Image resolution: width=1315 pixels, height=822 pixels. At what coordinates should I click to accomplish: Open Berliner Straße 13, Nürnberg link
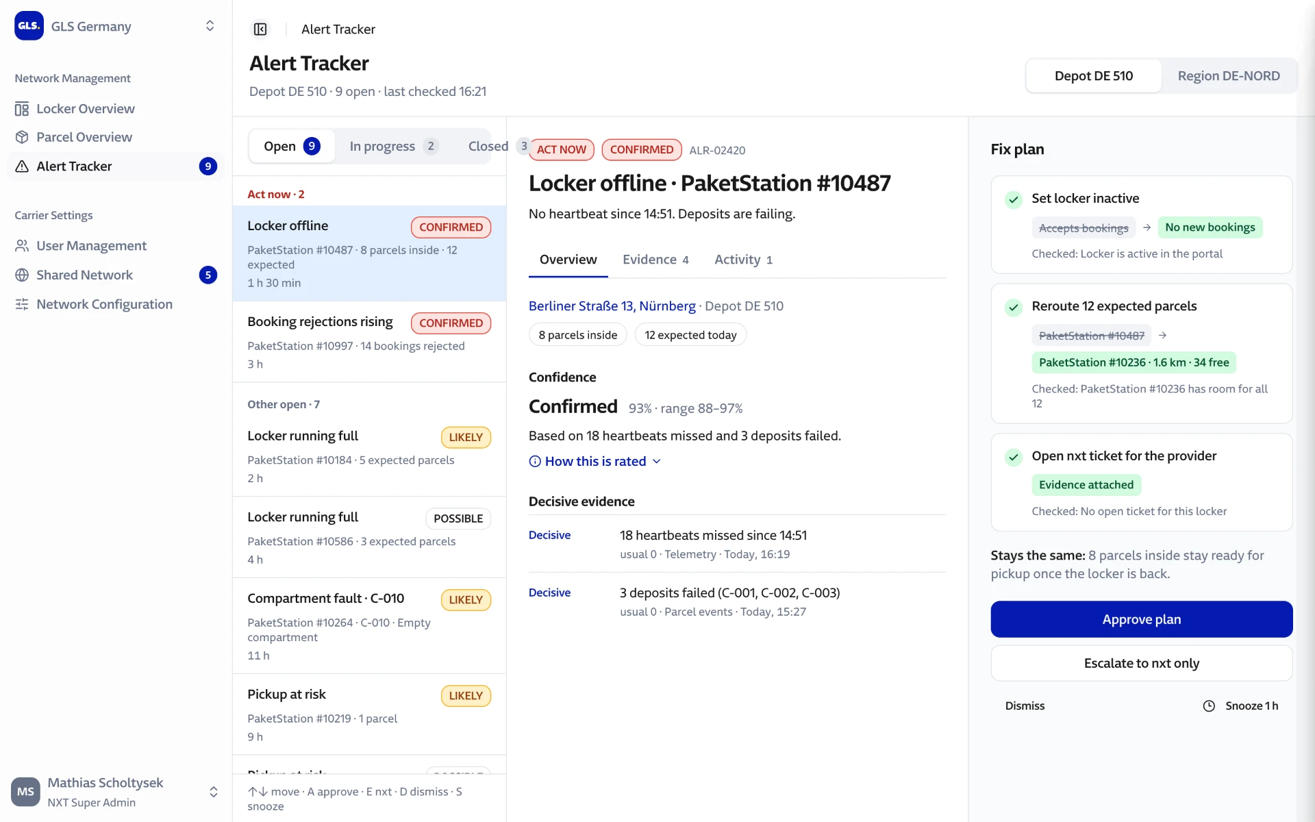tap(612, 306)
